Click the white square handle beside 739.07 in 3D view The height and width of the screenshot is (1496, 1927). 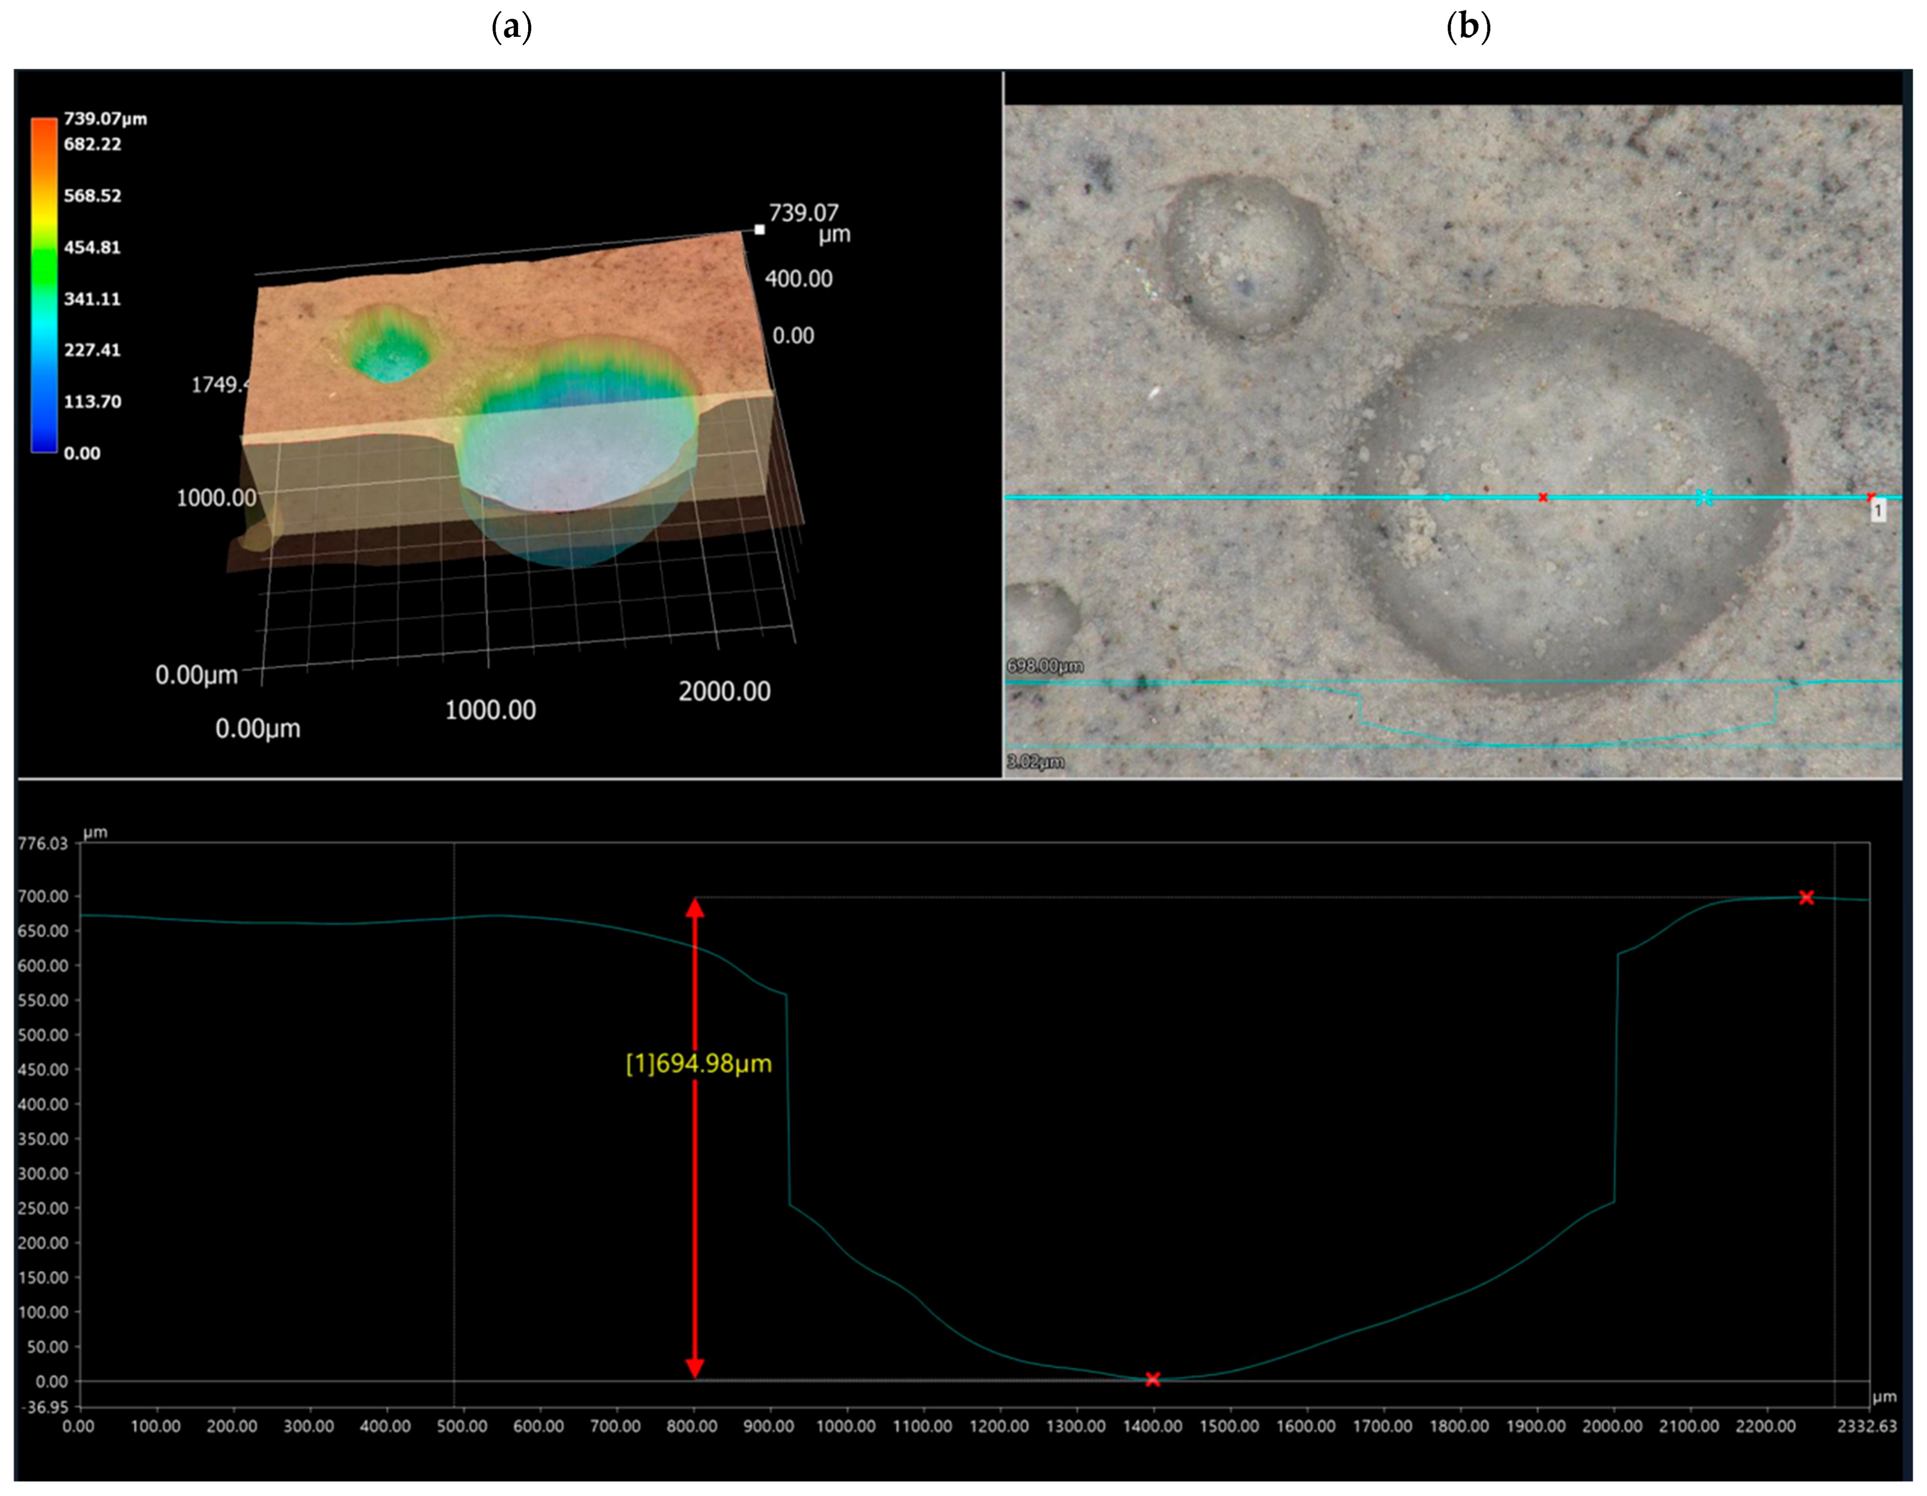(x=760, y=229)
